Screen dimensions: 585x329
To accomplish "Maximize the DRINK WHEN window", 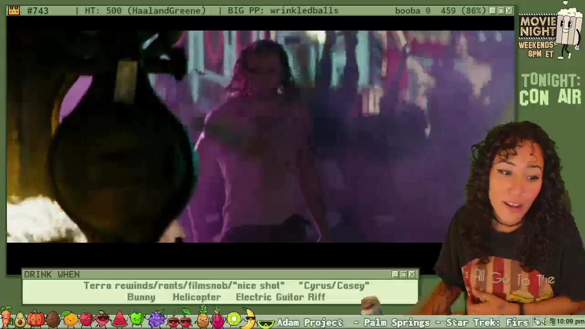I will 404,274.
